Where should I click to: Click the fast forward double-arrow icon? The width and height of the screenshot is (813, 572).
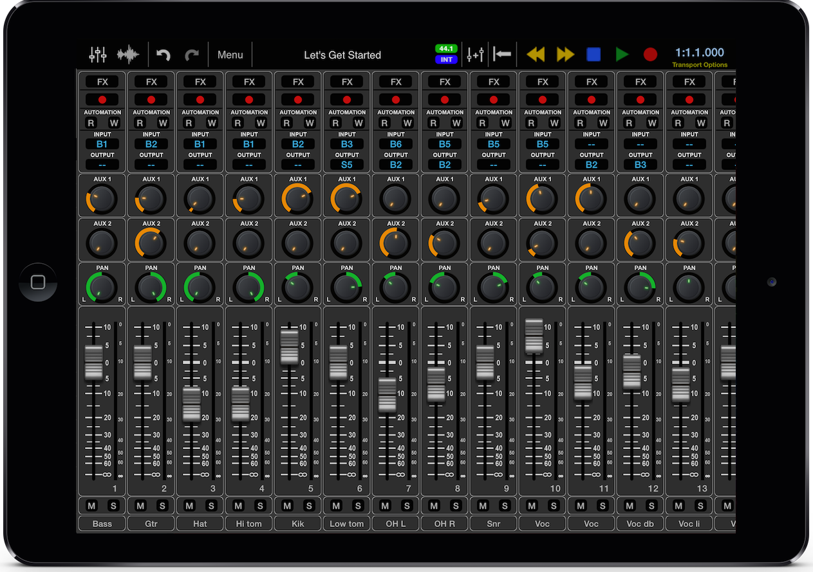(565, 55)
